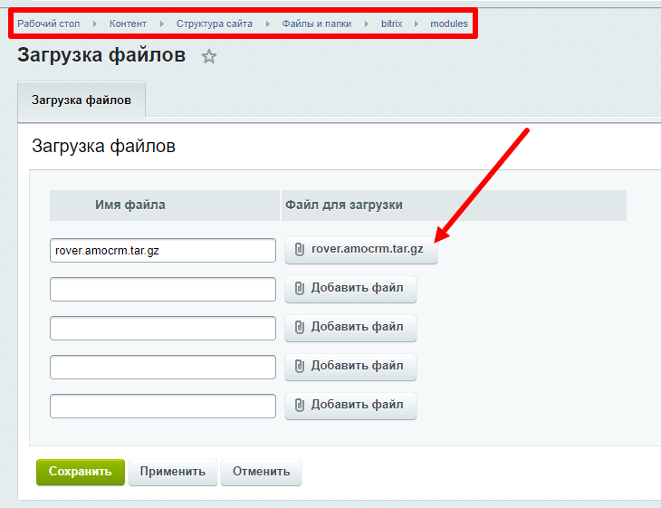Open the bitrix folder breadcrumb

pyautogui.click(x=392, y=24)
